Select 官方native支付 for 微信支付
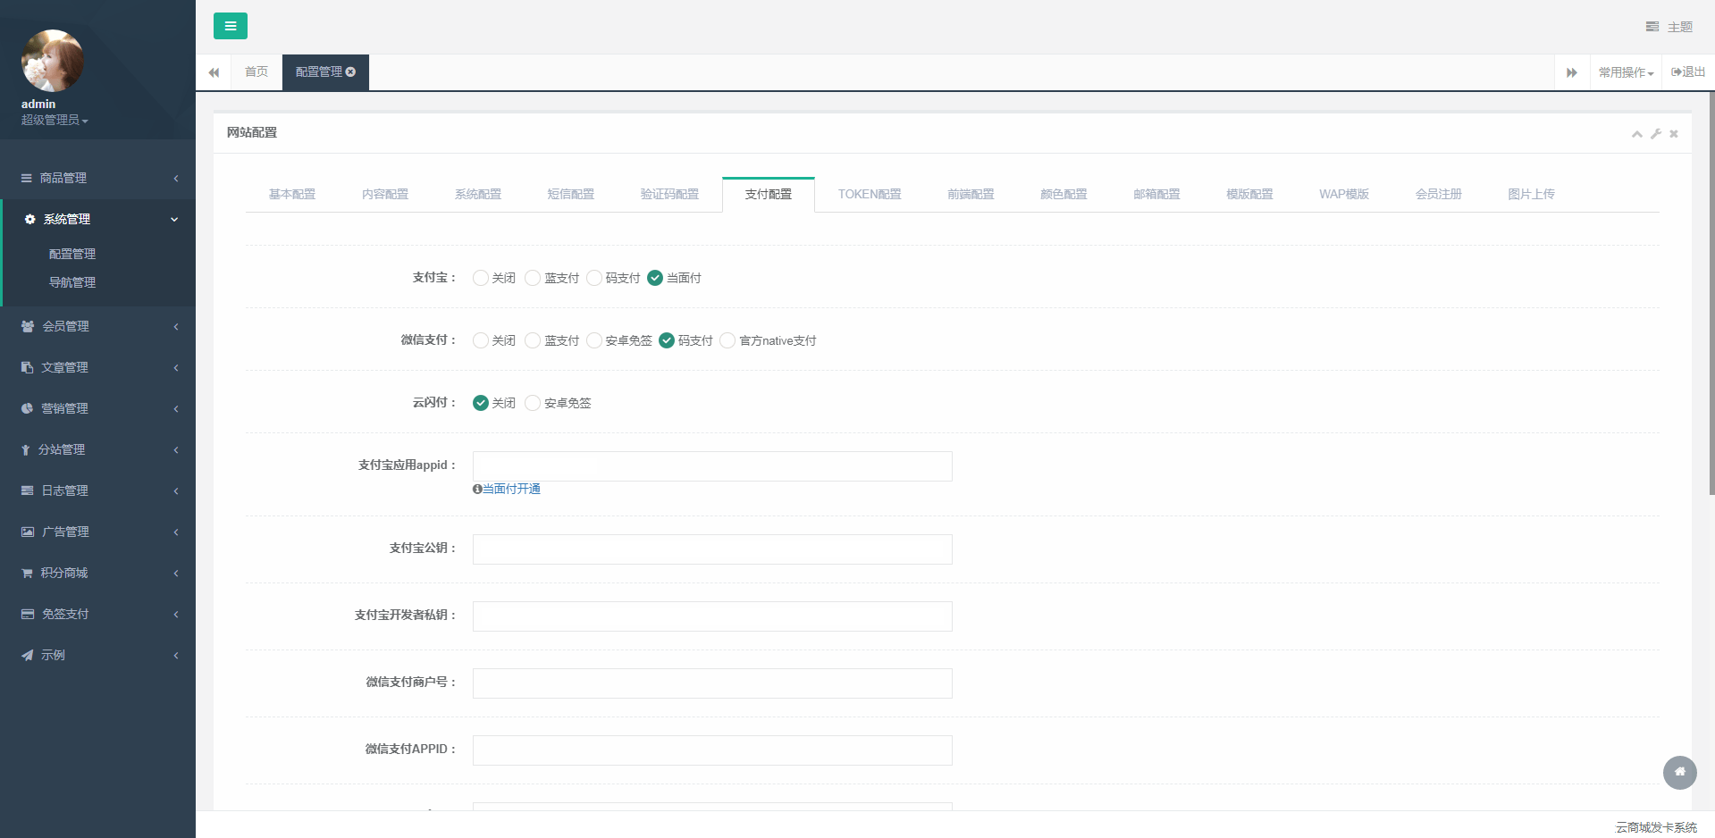Screen dimensions: 1715x838 tap(727, 340)
